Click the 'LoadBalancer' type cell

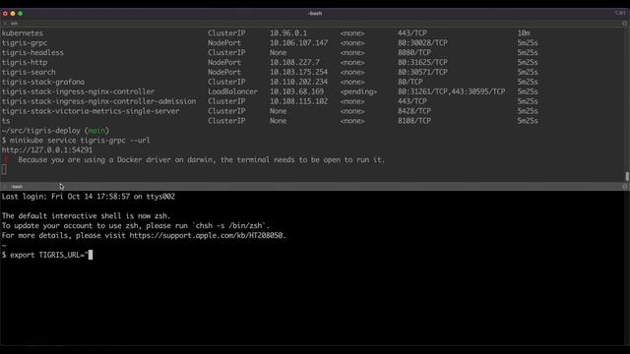pos(232,91)
